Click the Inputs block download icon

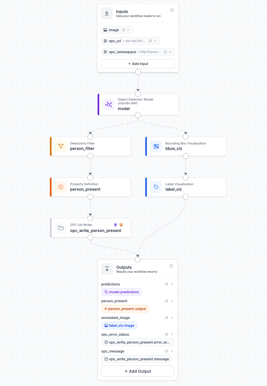coord(107,13)
